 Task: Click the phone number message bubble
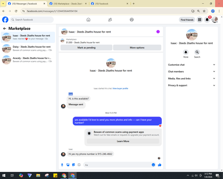coord(90,154)
